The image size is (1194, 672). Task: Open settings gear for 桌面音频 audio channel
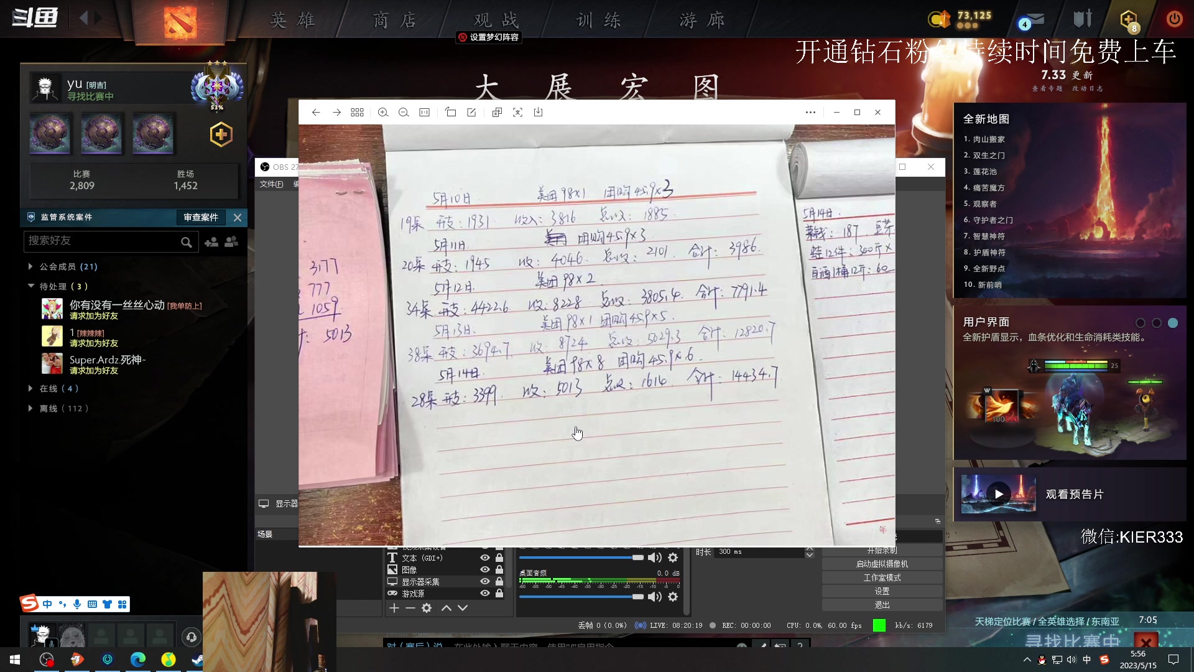(x=673, y=596)
